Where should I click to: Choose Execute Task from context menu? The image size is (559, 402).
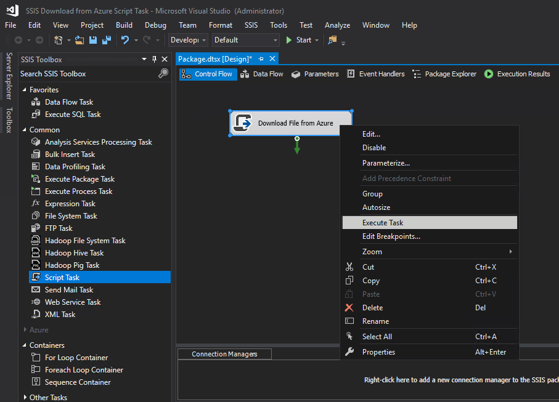click(x=430, y=222)
